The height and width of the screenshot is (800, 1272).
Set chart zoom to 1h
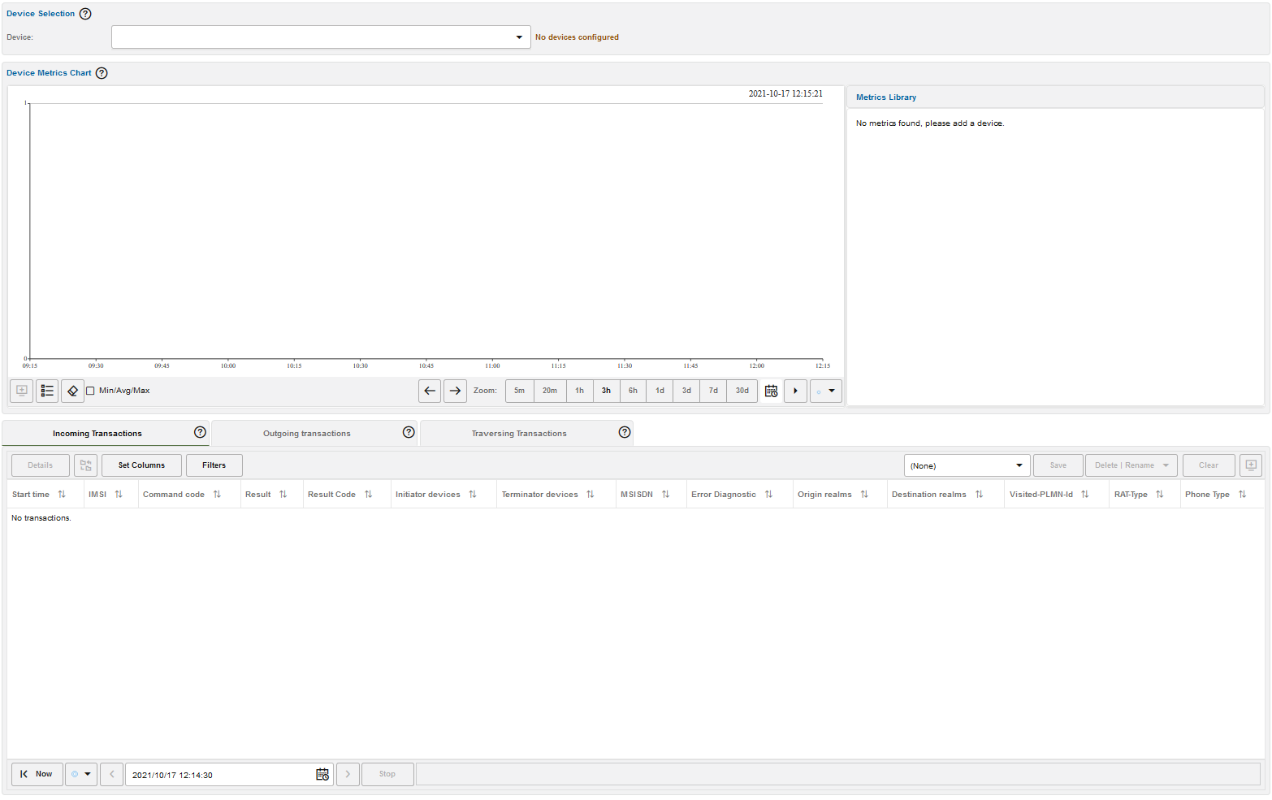579,391
